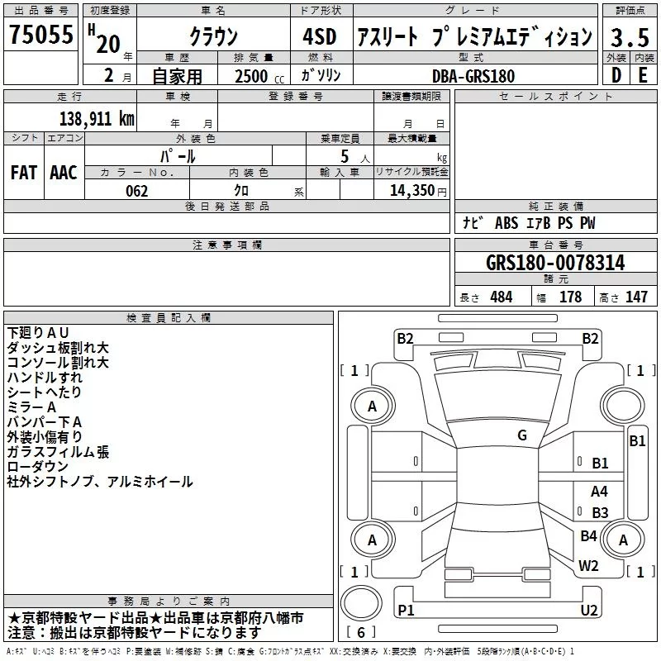This screenshot has width=661, height=661.
Task: Select the first registration year H20
Action: pyautogui.click(x=105, y=39)
